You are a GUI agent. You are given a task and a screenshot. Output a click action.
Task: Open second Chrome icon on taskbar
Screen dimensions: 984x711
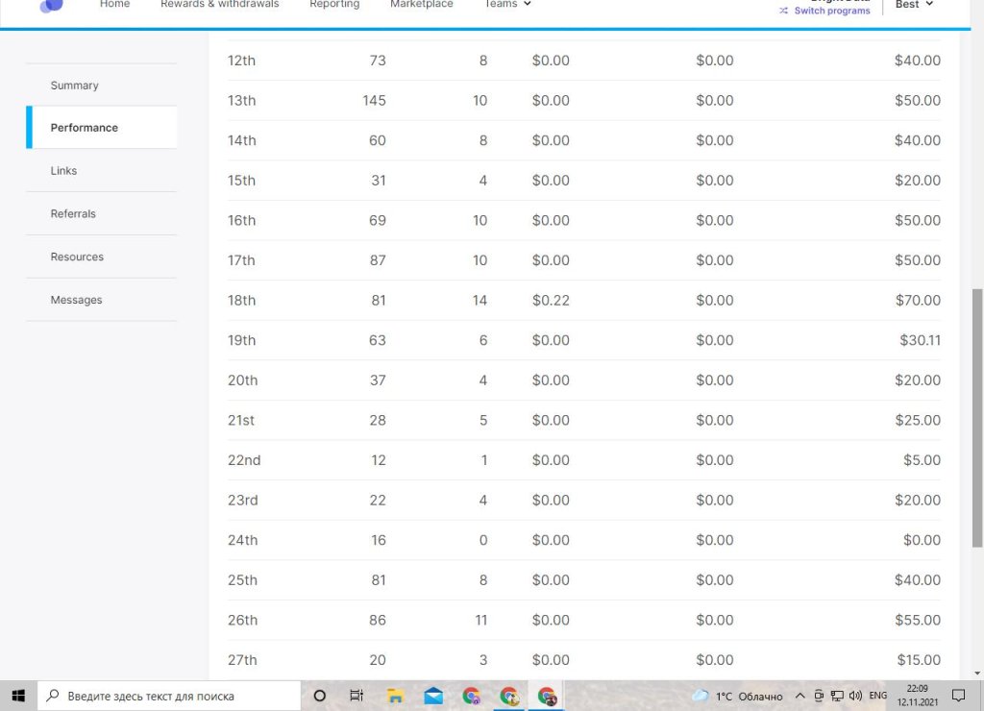509,696
